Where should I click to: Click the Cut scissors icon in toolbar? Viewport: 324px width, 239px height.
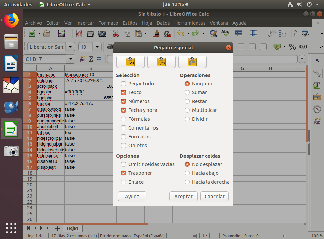coord(116,33)
